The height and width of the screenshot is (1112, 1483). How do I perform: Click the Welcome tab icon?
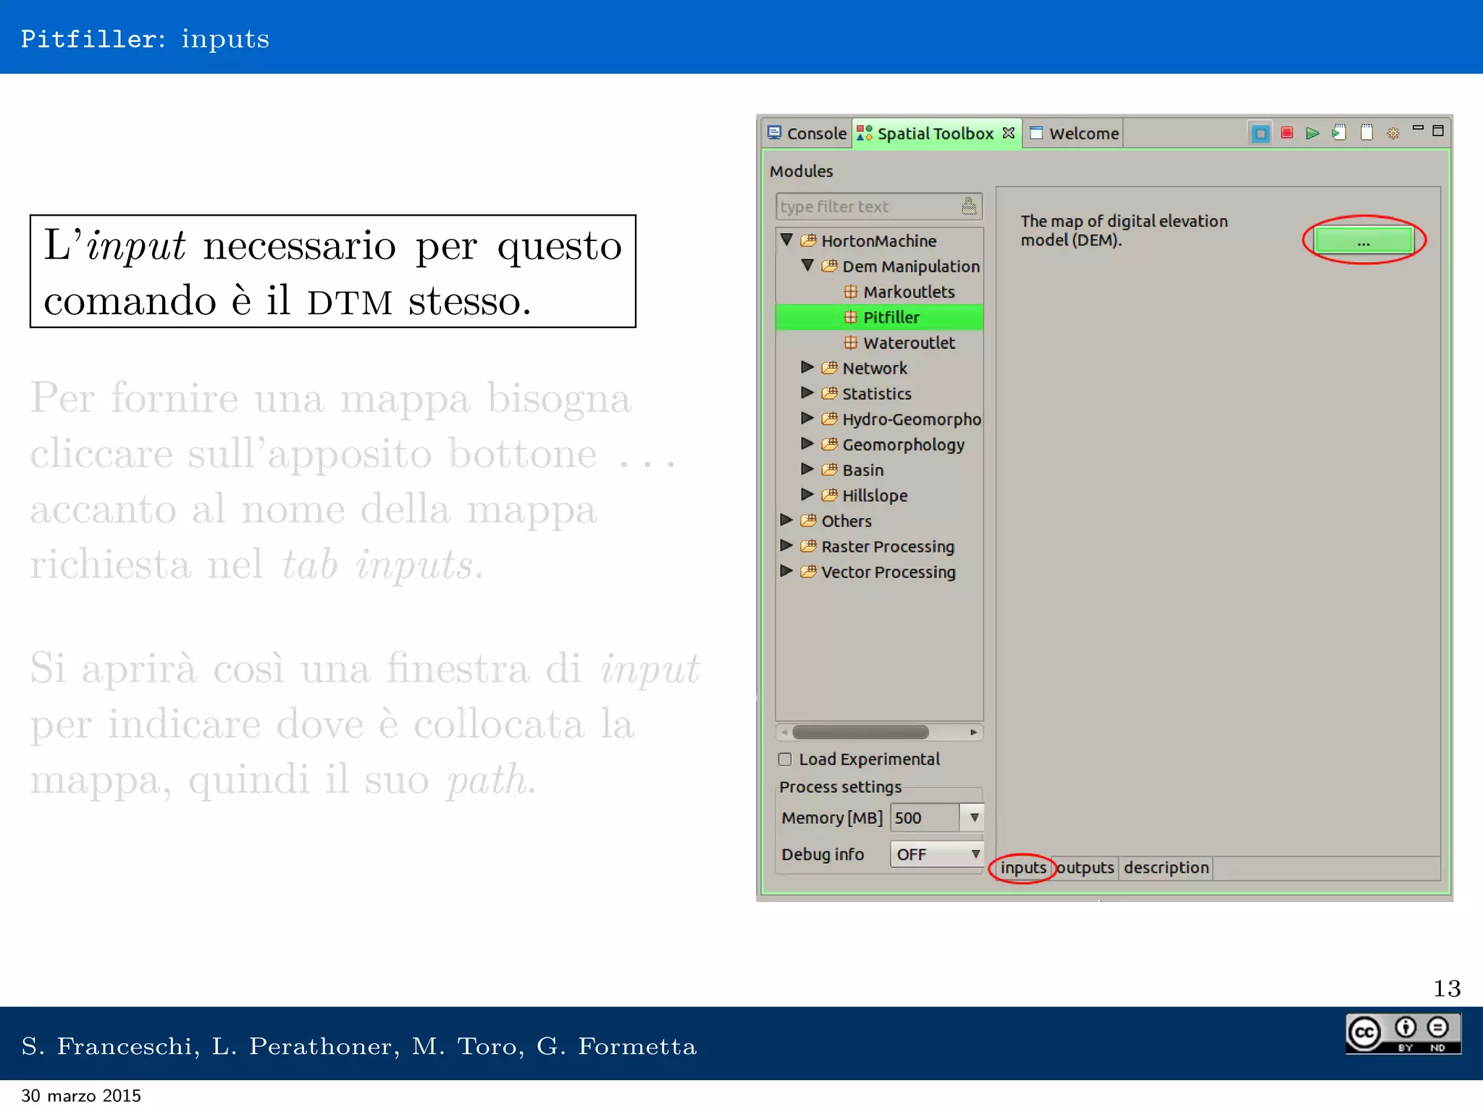pyautogui.click(x=1036, y=132)
